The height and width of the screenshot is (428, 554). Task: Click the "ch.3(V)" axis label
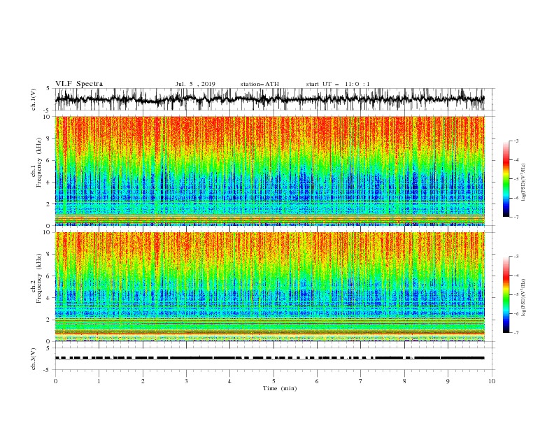pos(33,359)
